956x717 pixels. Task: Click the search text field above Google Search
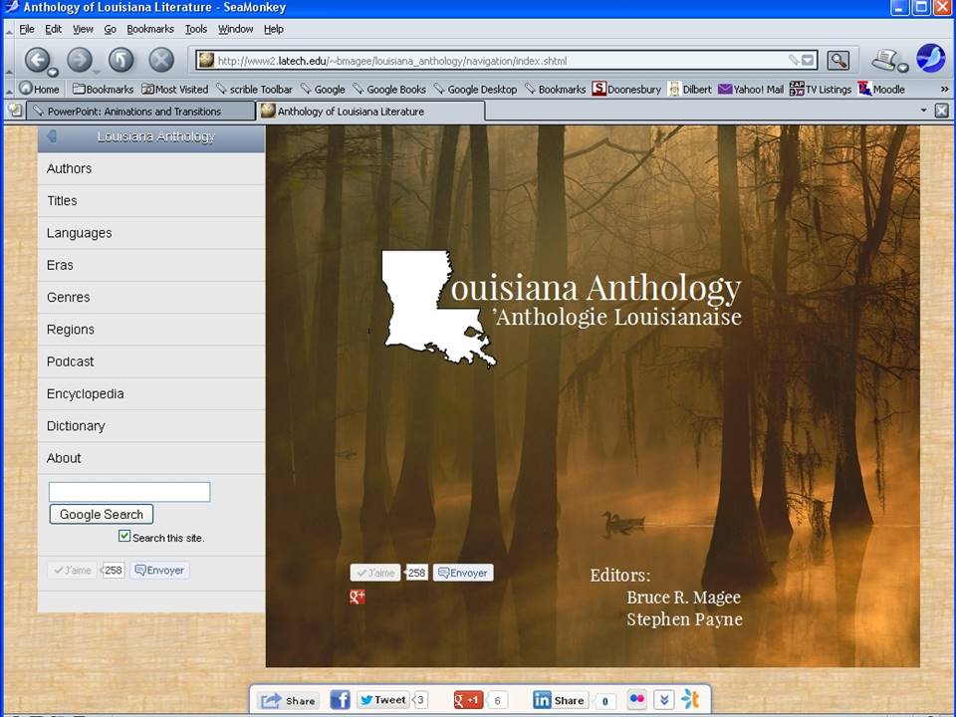coord(129,492)
